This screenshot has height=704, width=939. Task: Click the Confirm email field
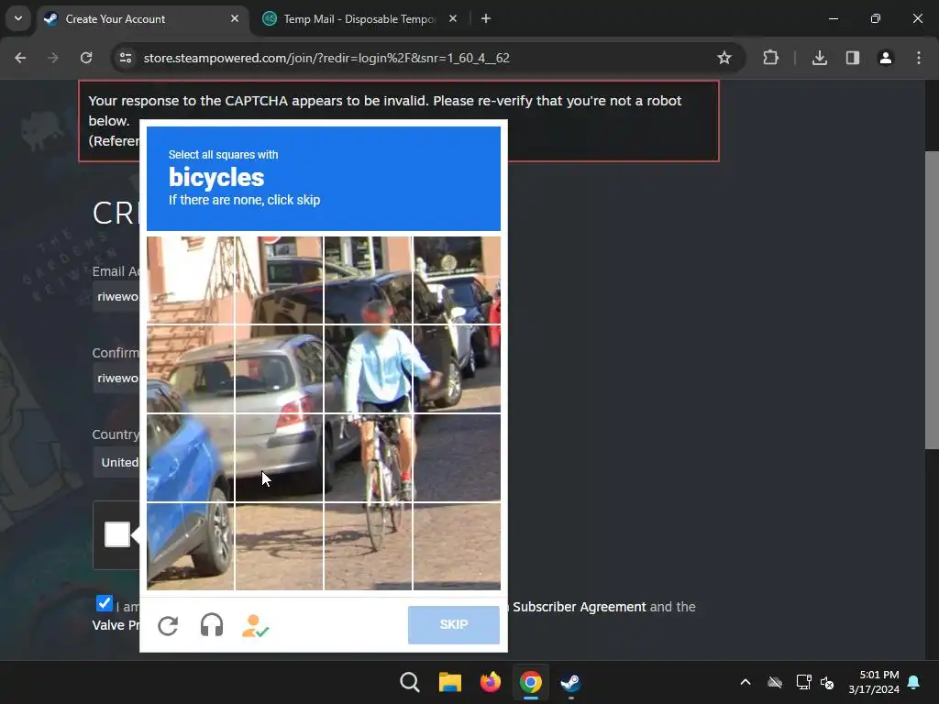click(x=116, y=378)
